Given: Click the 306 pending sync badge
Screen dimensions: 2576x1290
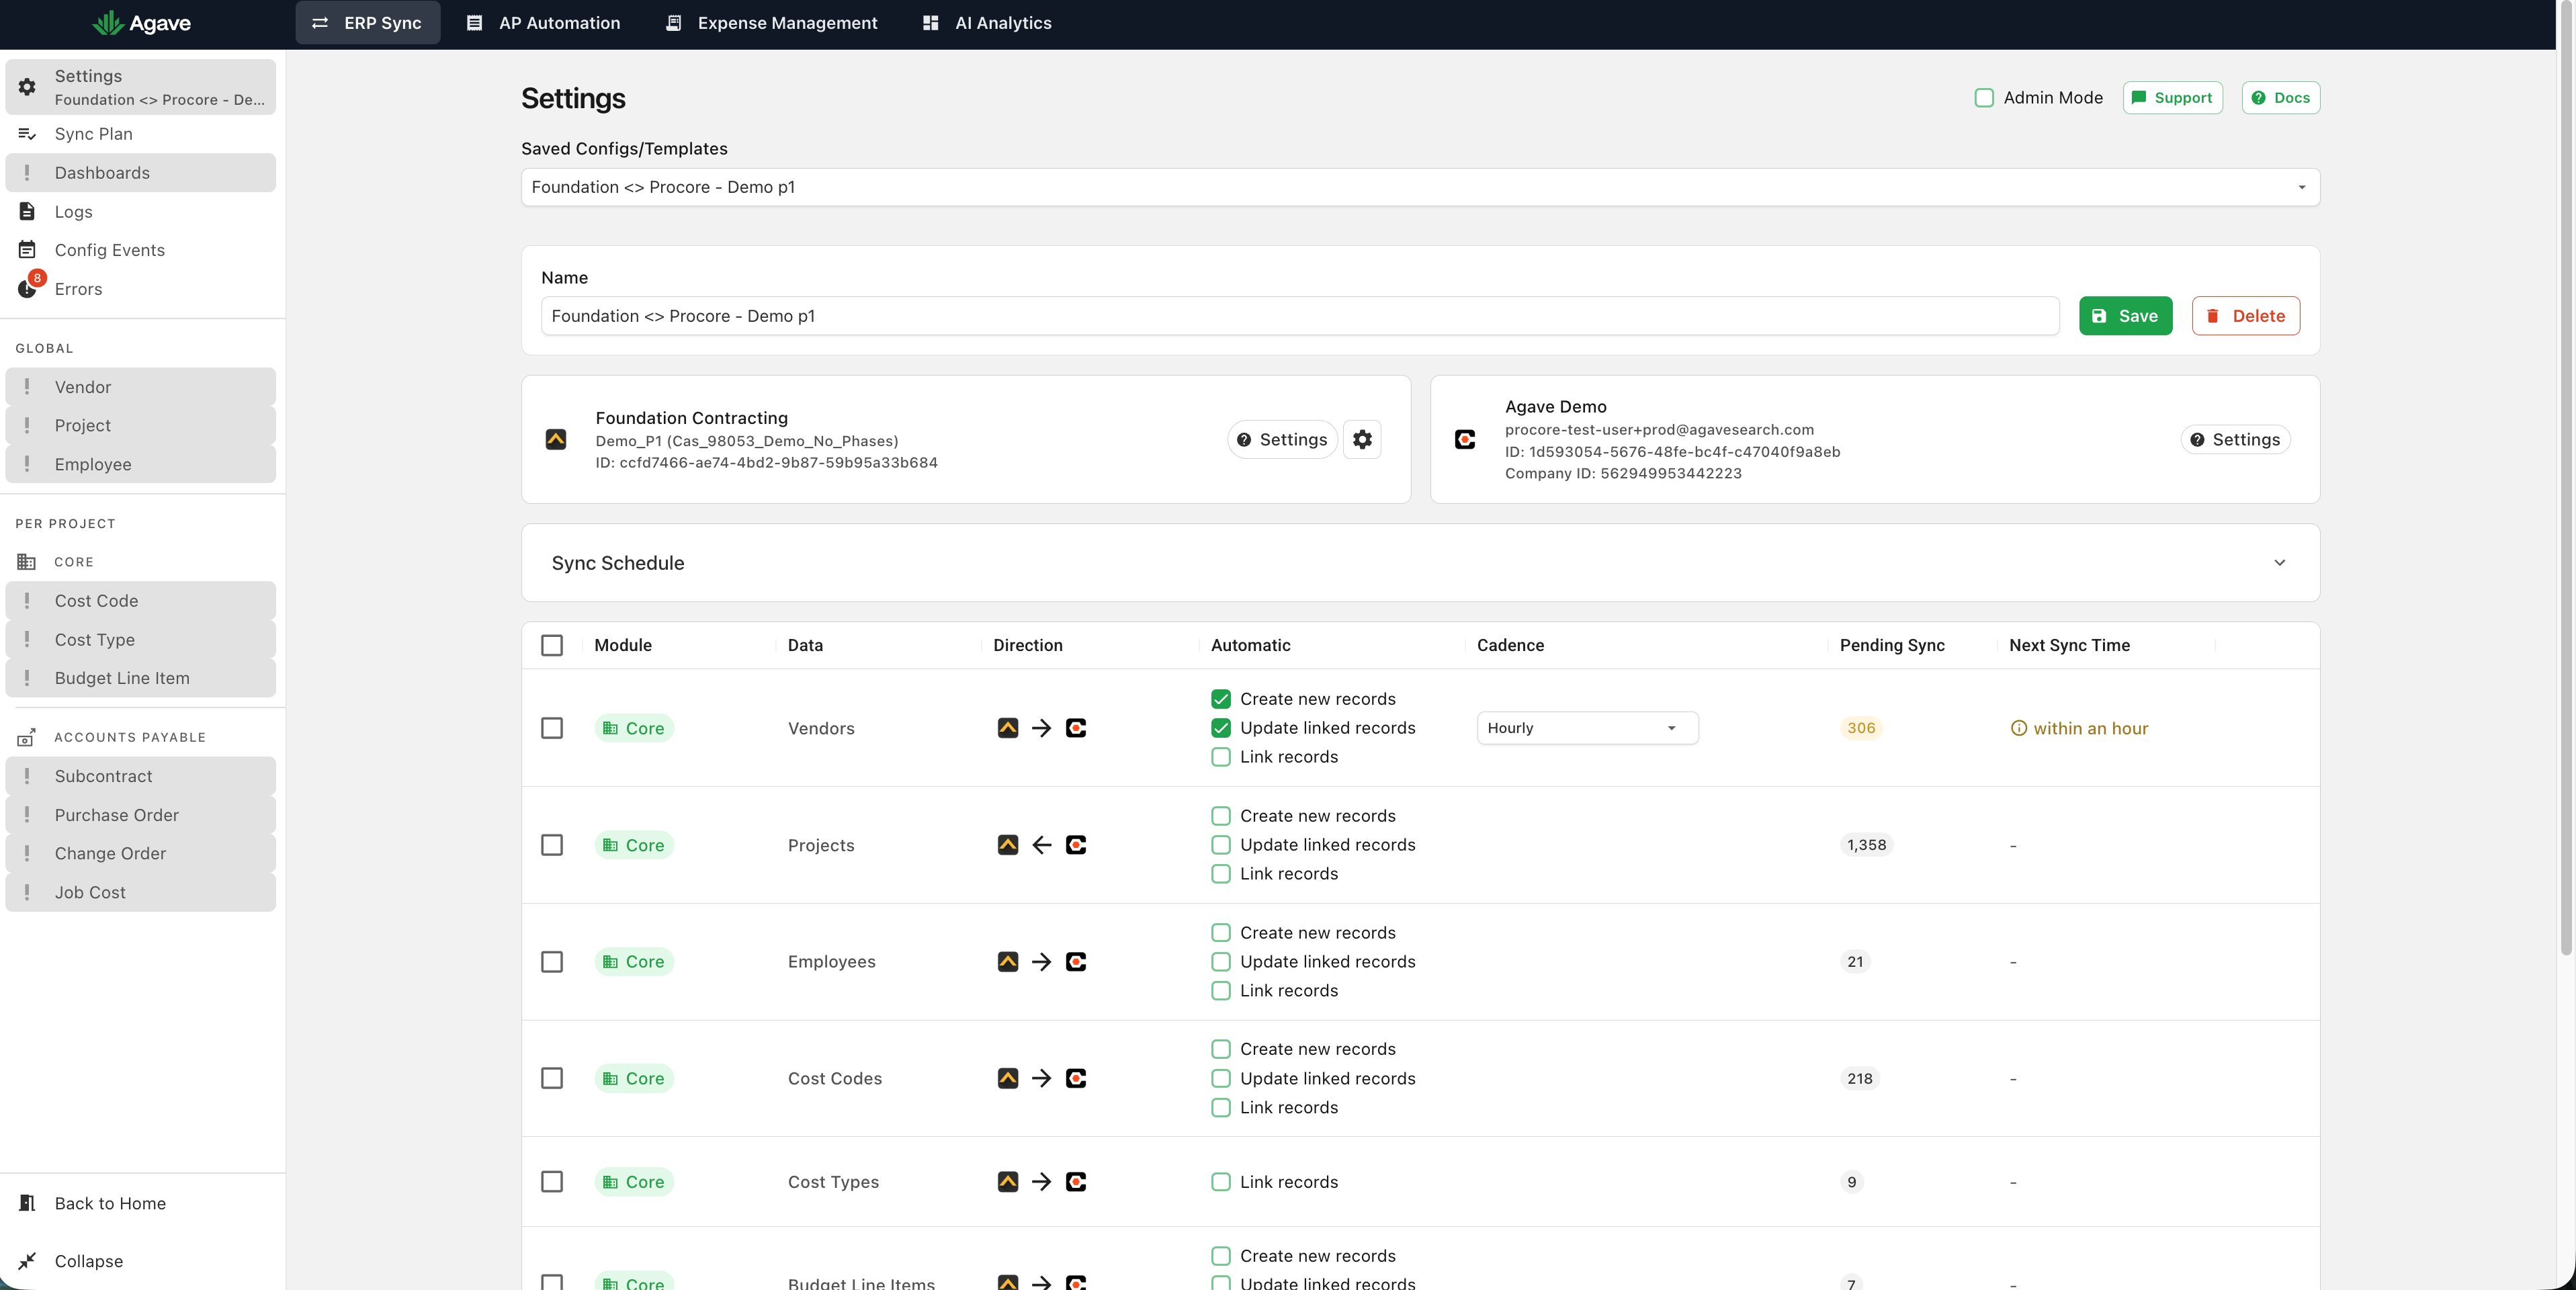Looking at the screenshot, I should pos(1861,728).
